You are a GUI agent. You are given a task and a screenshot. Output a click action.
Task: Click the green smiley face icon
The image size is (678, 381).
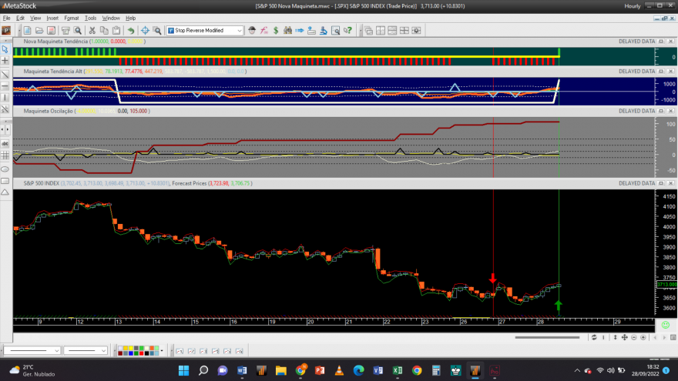tap(666, 324)
